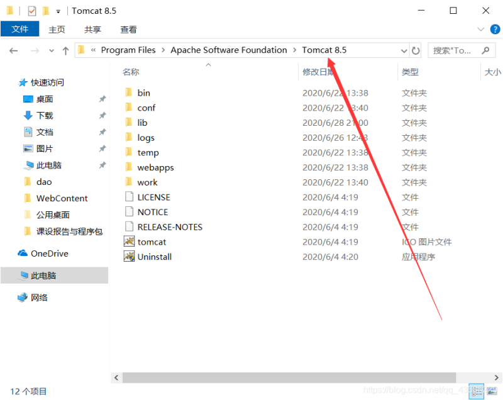The width and height of the screenshot is (503, 400).
Task: Select 下载 in quick access
Action: tap(45, 116)
